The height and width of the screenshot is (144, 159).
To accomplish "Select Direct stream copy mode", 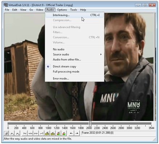I will click(x=74, y=66).
